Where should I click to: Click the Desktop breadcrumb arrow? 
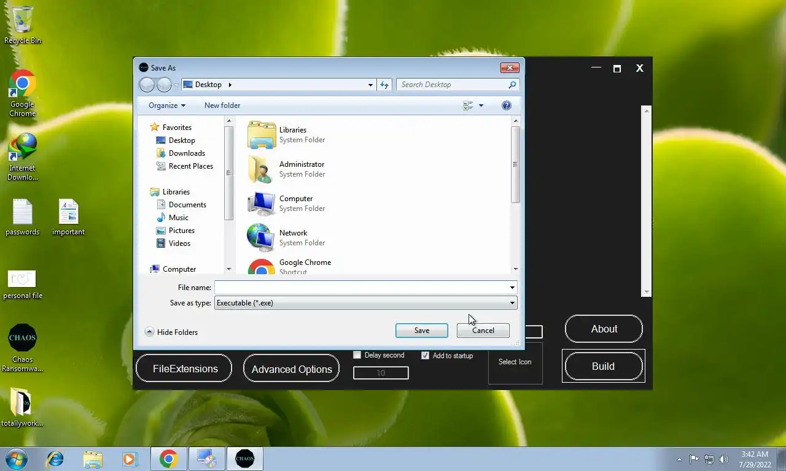(230, 85)
